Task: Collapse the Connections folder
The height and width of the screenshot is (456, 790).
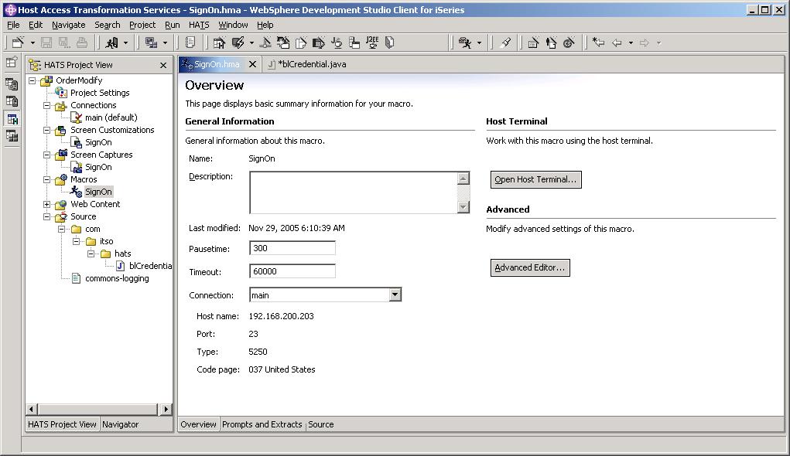Action: [x=47, y=105]
